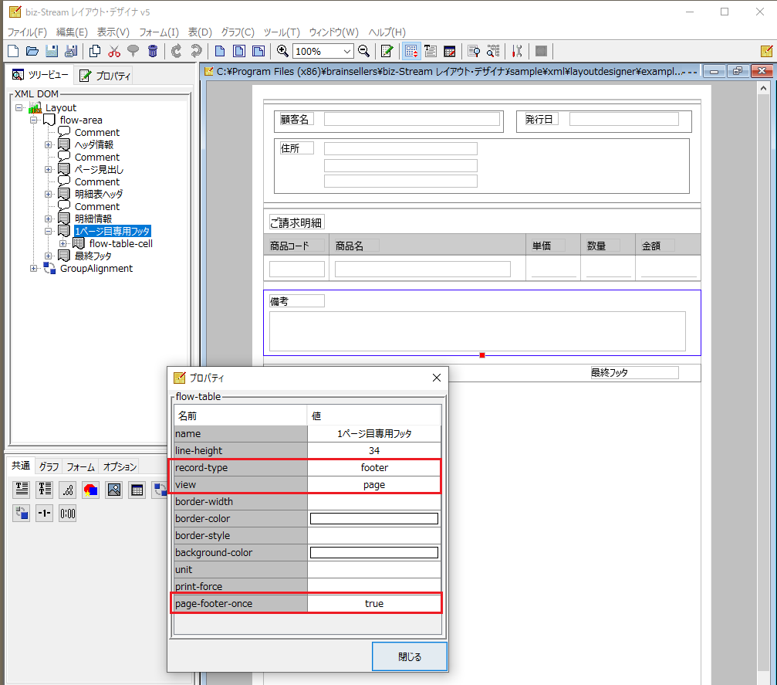This screenshot has height=685, width=777.
Task: Select GroupAlignment in the tree
Action: coord(96,268)
